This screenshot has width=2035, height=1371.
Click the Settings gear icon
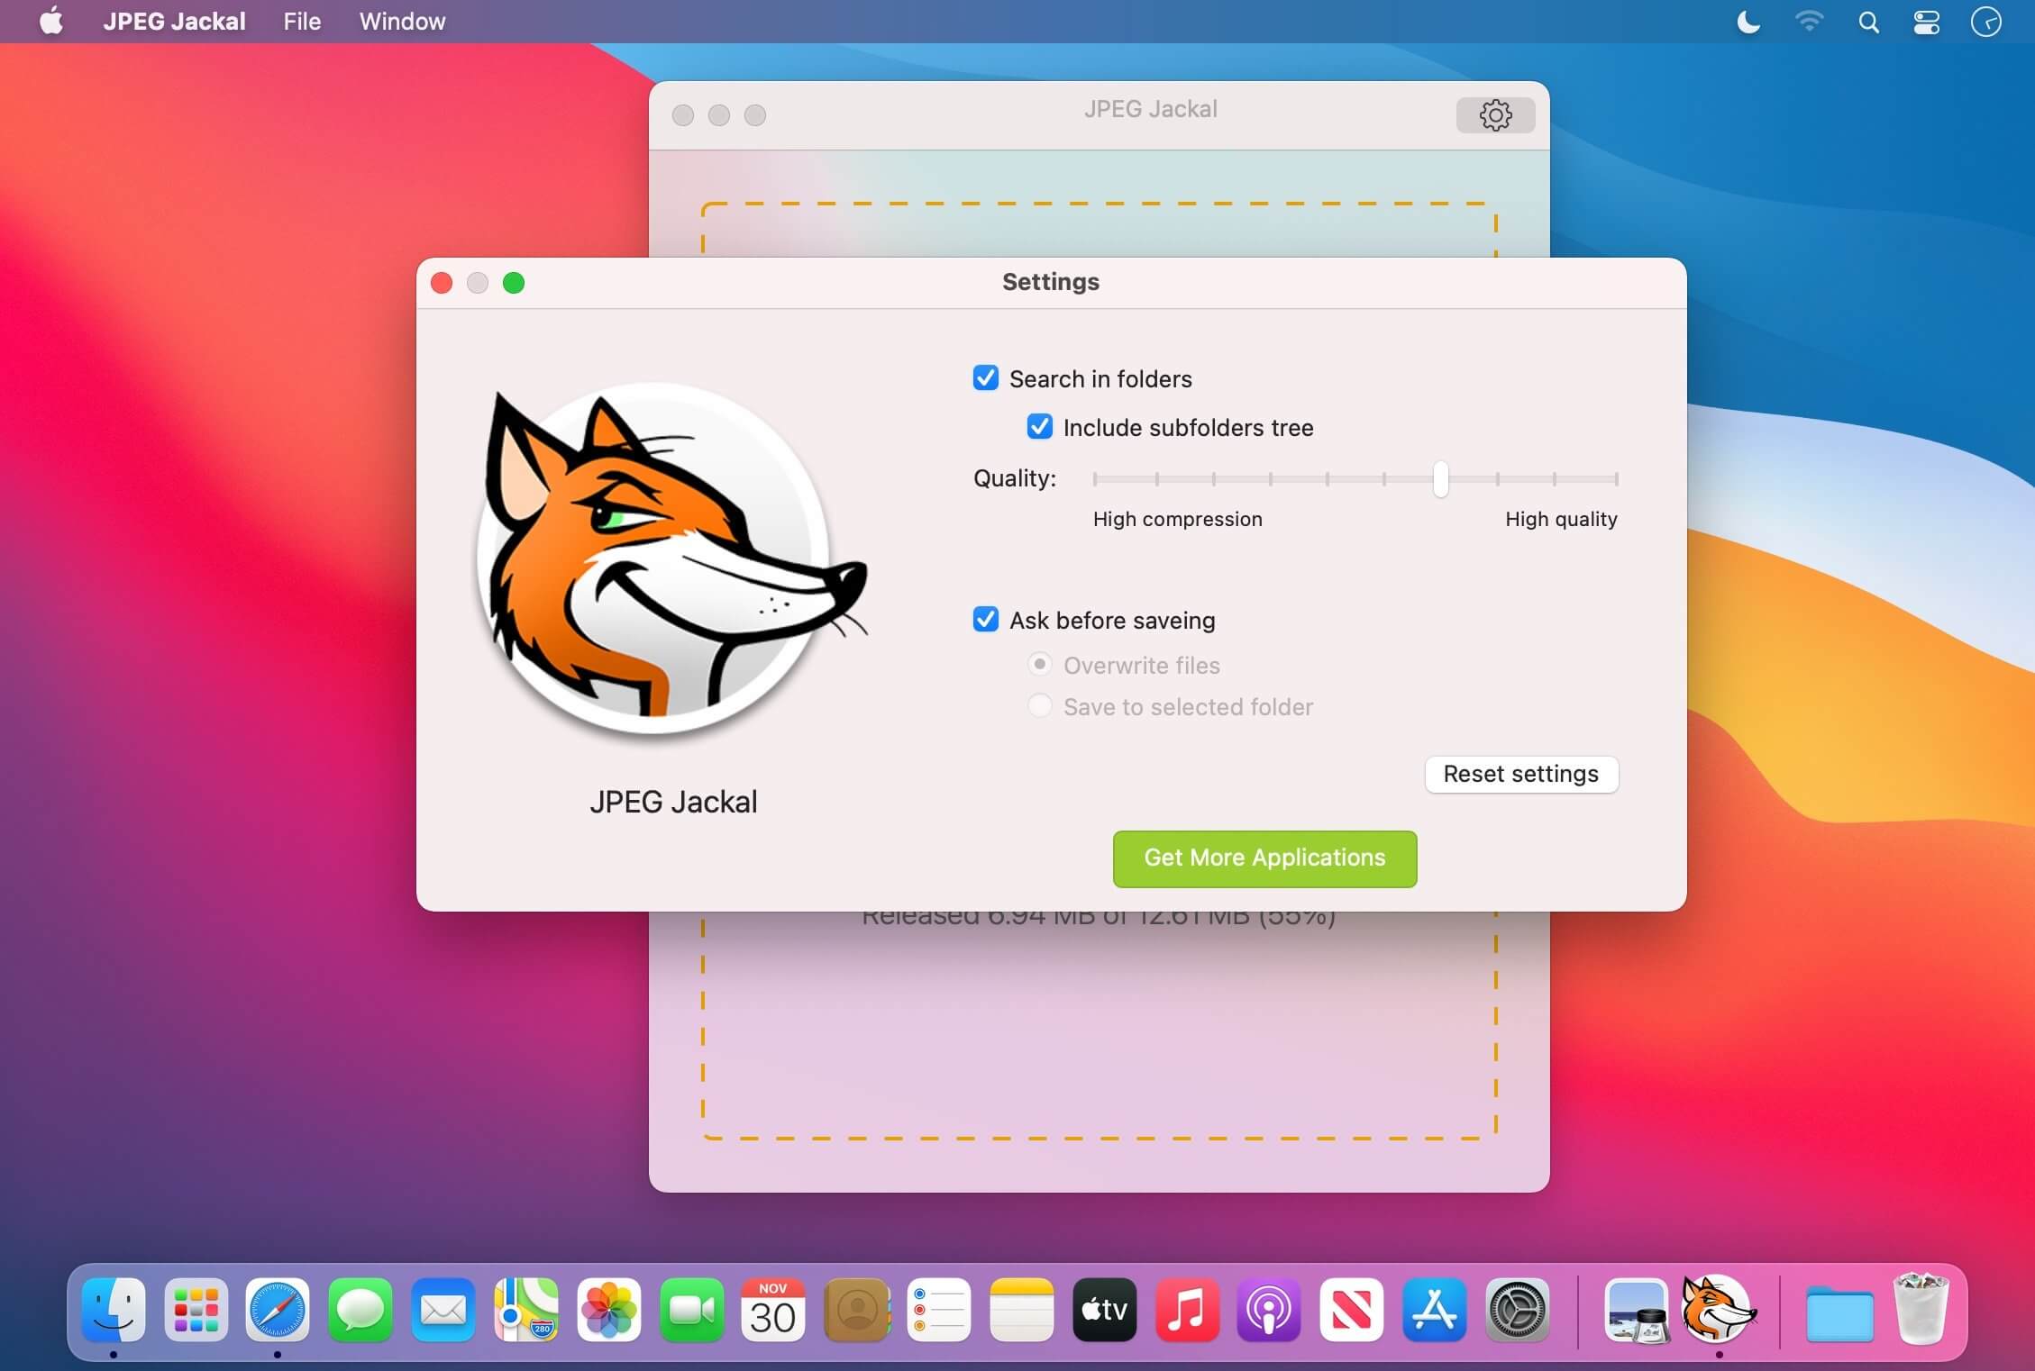coord(1495,114)
